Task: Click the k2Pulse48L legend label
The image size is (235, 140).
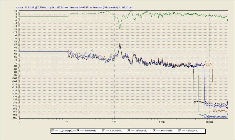Action: (116, 131)
